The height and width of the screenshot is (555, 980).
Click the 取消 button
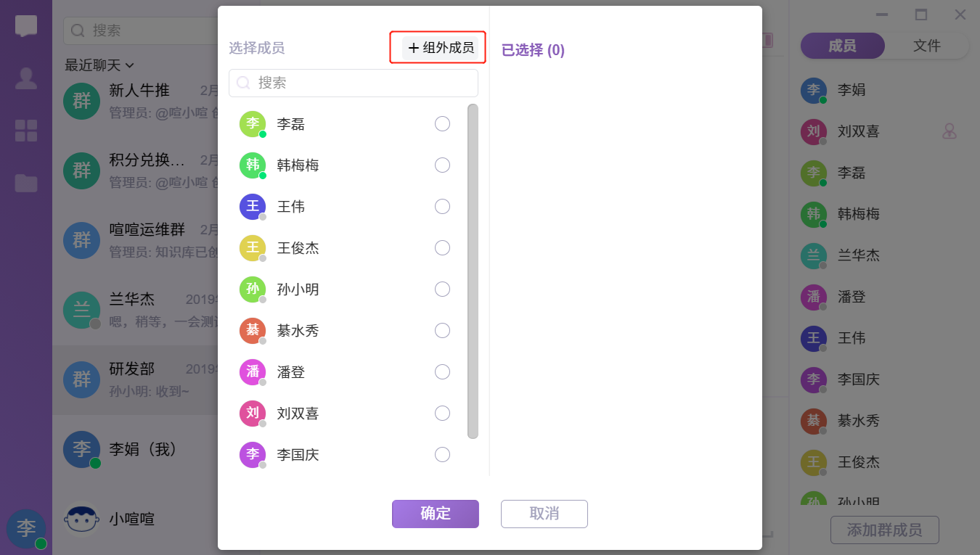click(x=544, y=514)
